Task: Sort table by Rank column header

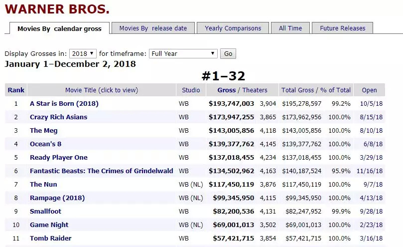Action: (16, 90)
